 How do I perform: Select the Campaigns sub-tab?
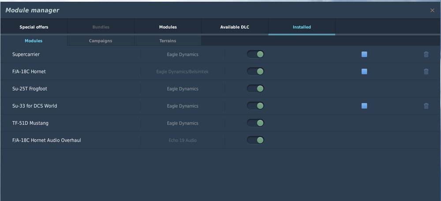[x=101, y=41]
